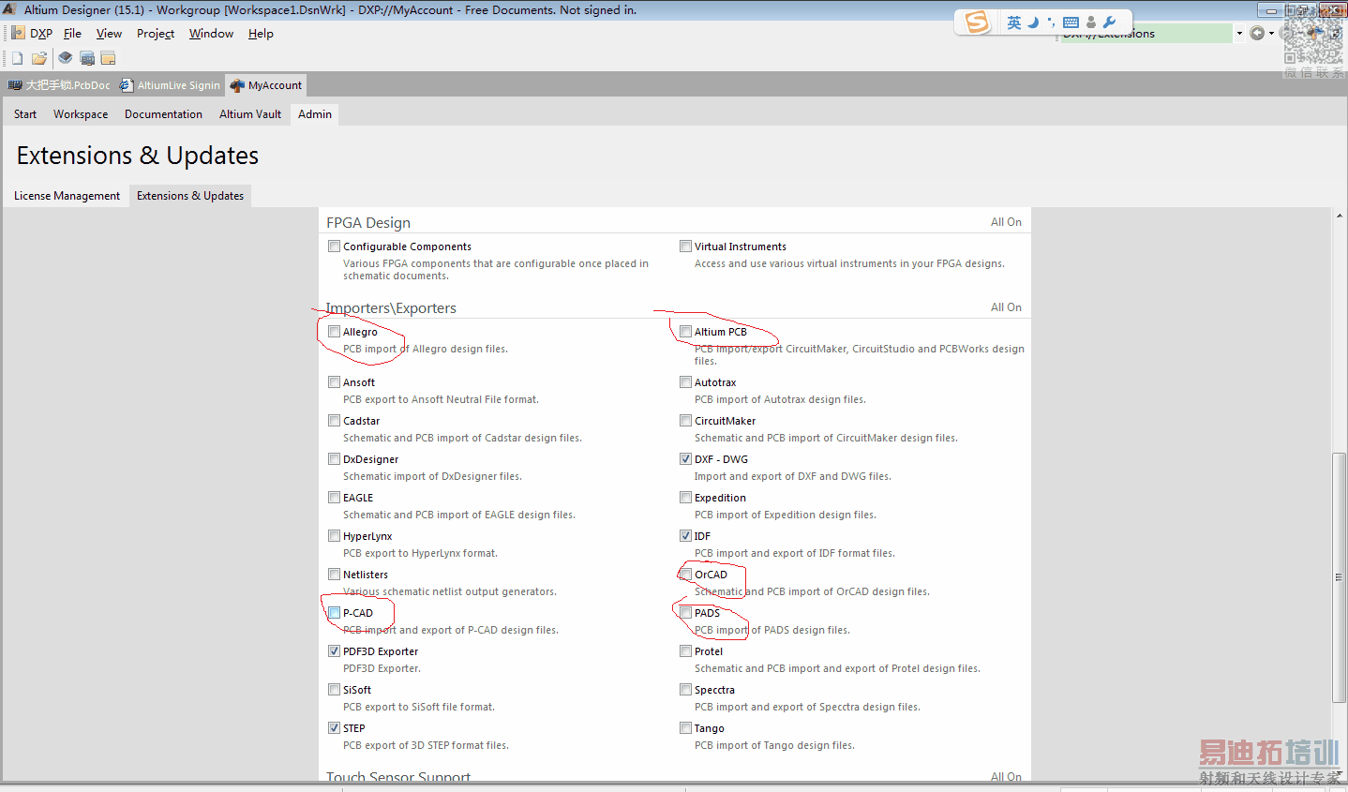1348x792 pixels.
Task: Uncheck the DXF - DWG checkbox
Action: point(685,459)
